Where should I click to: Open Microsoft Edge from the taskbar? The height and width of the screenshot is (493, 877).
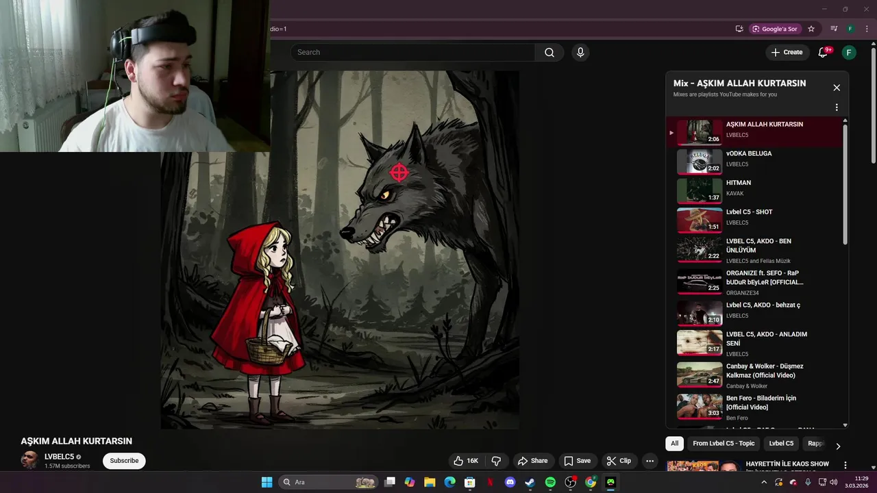[x=449, y=482]
